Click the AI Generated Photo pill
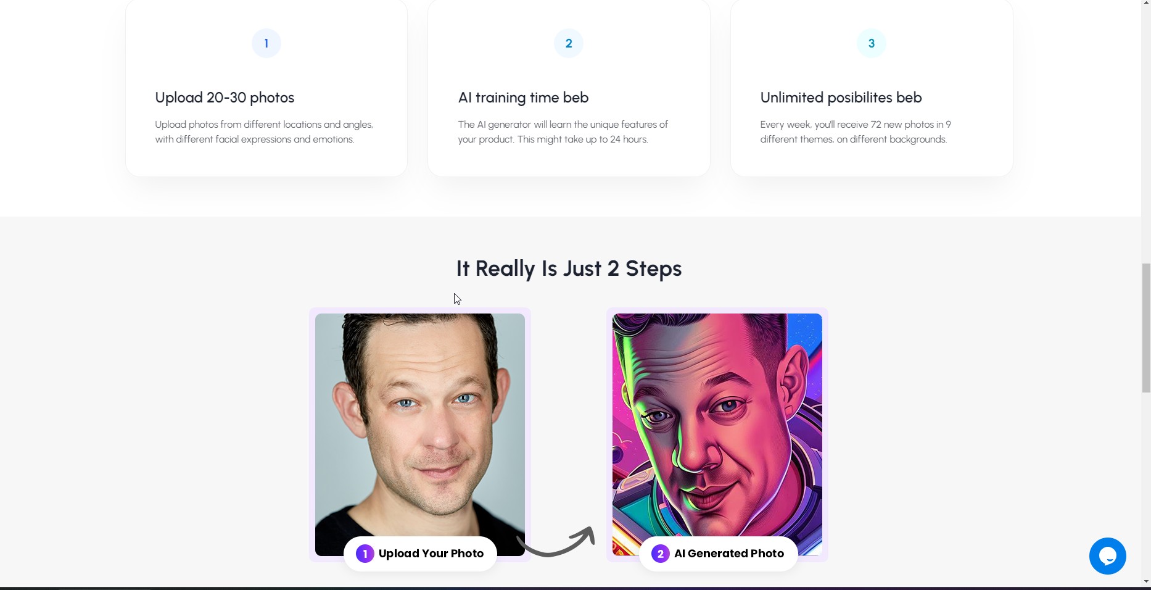Viewport: 1151px width, 590px height. [x=719, y=554]
